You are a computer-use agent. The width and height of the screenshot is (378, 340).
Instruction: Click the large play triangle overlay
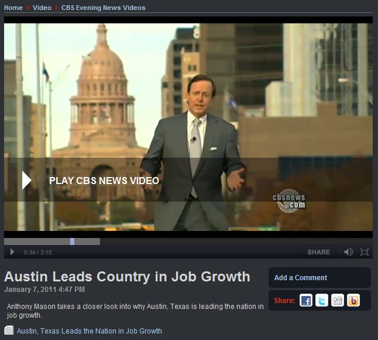click(x=26, y=181)
